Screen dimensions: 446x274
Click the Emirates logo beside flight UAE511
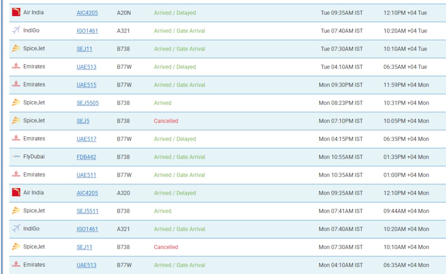pyautogui.click(x=16, y=174)
